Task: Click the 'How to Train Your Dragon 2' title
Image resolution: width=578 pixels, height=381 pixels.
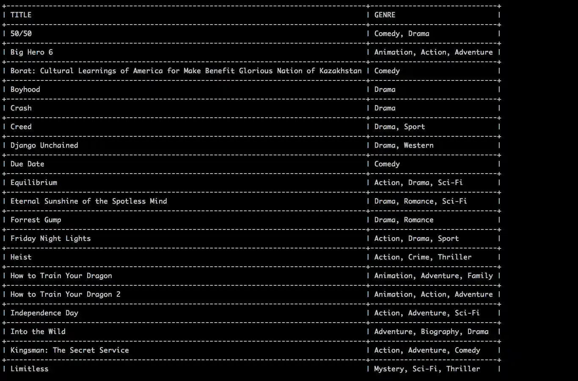Action: pos(65,294)
